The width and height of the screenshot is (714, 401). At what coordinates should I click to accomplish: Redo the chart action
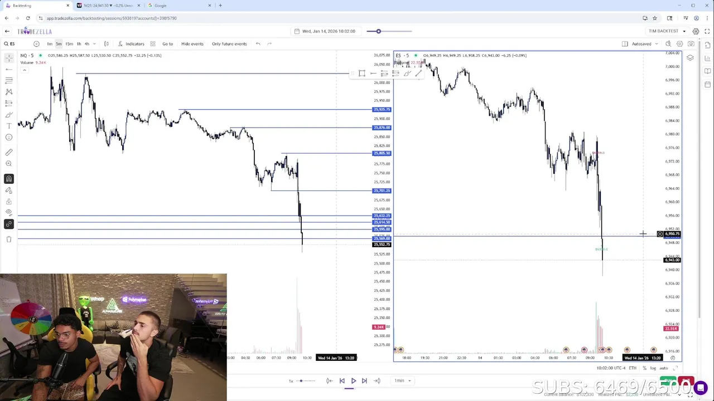coord(269,44)
